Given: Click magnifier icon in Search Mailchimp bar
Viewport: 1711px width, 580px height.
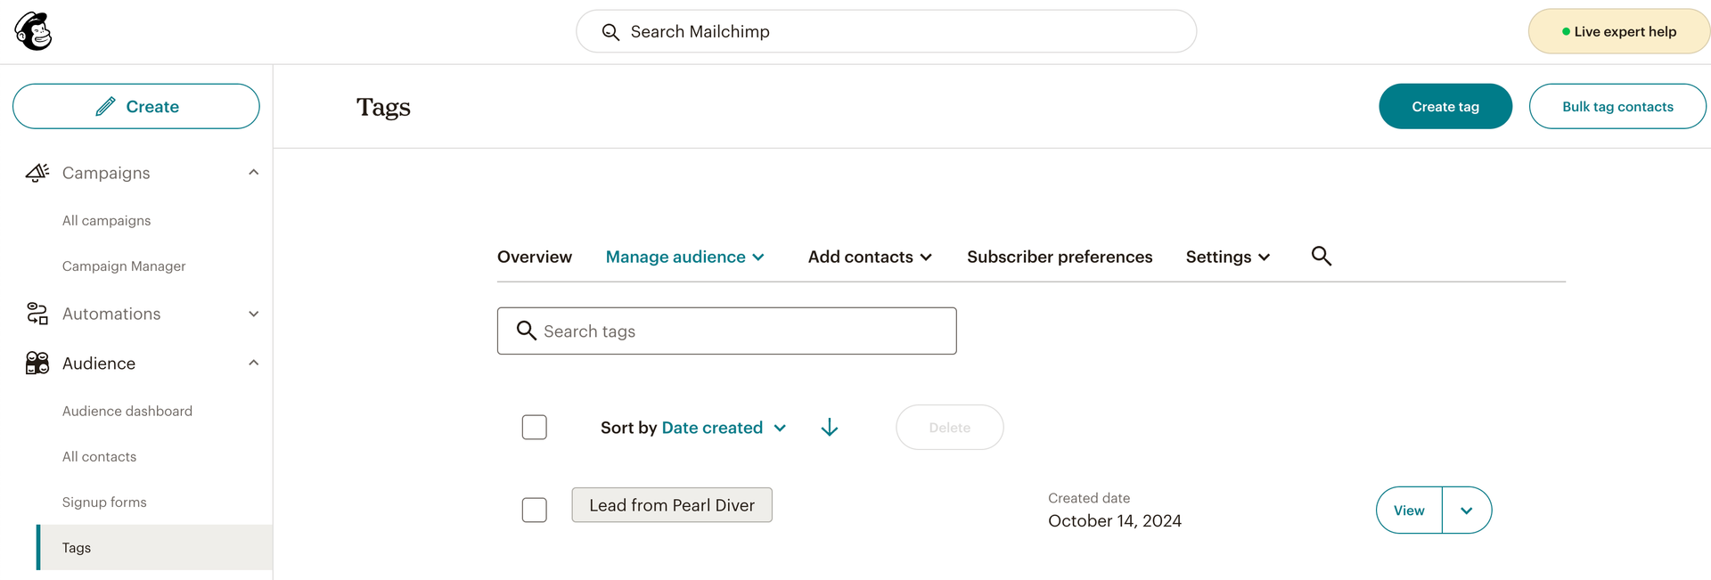Looking at the screenshot, I should [610, 32].
